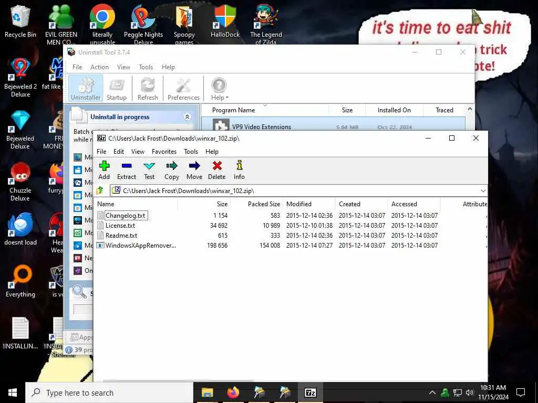
Task: Click scroll-up arrow in Uninstall Tool program list
Action: 470,109
